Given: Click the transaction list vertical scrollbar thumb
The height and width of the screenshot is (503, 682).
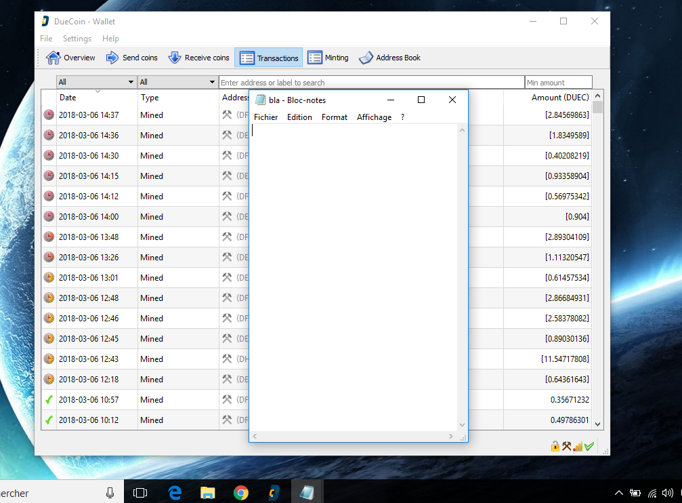Looking at the screenshot, I should [x=597, y=107].
